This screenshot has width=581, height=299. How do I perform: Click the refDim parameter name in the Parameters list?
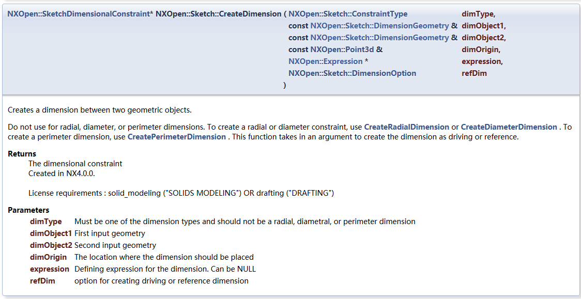(42, 281)
